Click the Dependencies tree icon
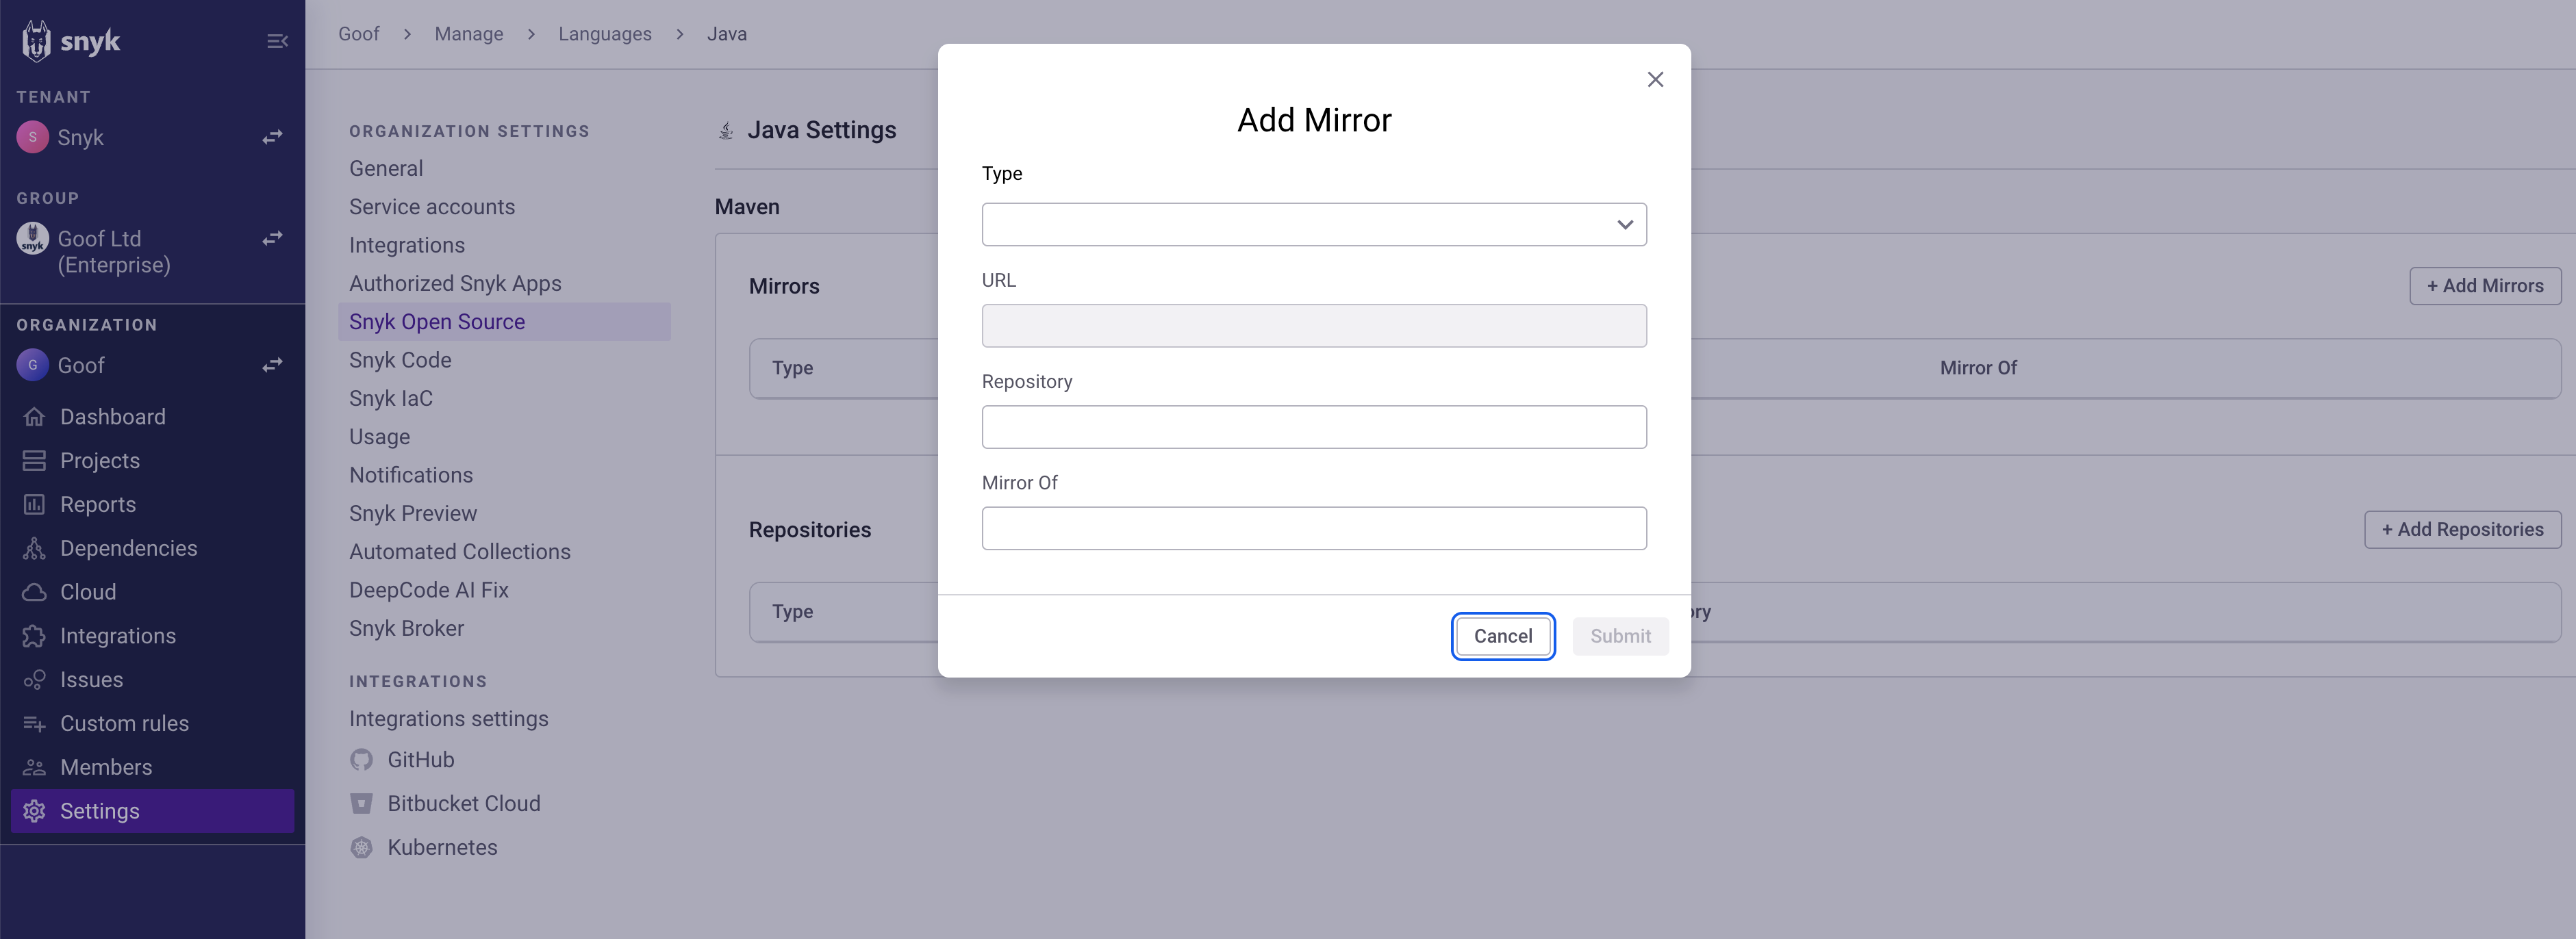Screen dimensions: 2576x939 coord(34,548)
